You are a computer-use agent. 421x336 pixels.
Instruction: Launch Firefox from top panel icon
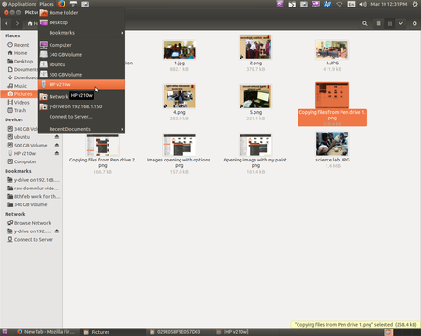pos(62,4)
